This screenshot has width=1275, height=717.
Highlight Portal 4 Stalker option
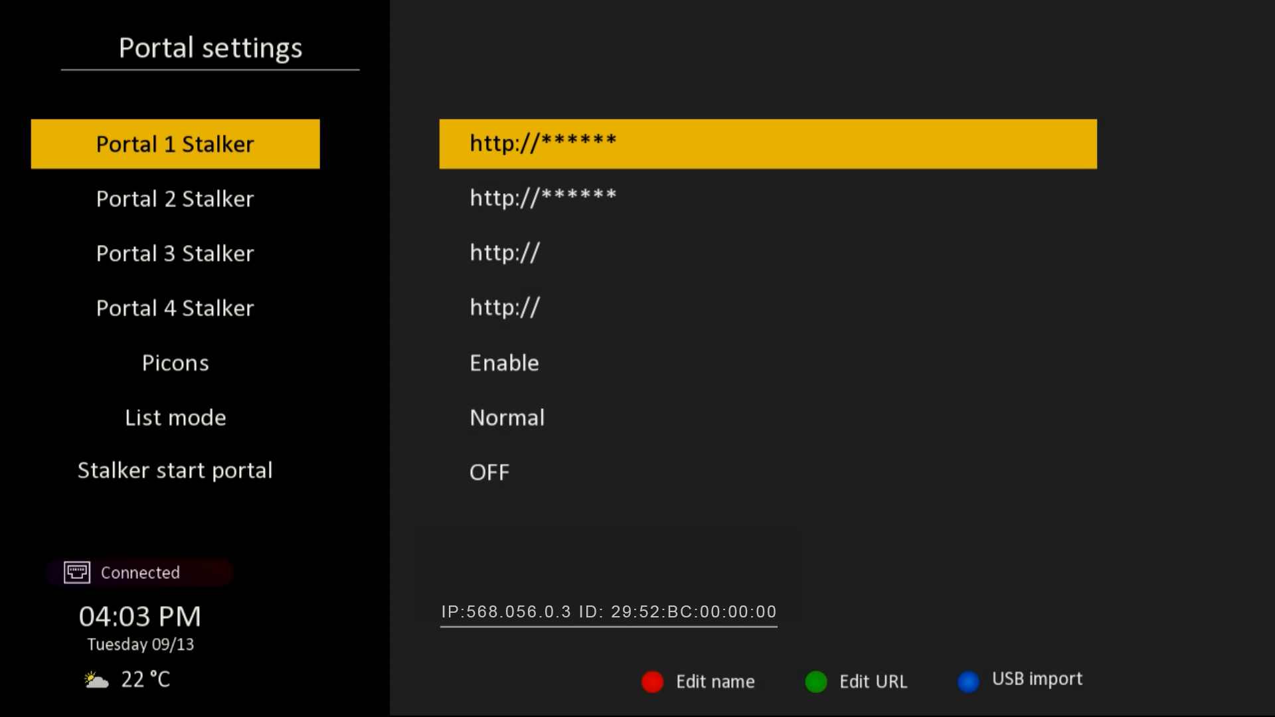tap(175, 308)
